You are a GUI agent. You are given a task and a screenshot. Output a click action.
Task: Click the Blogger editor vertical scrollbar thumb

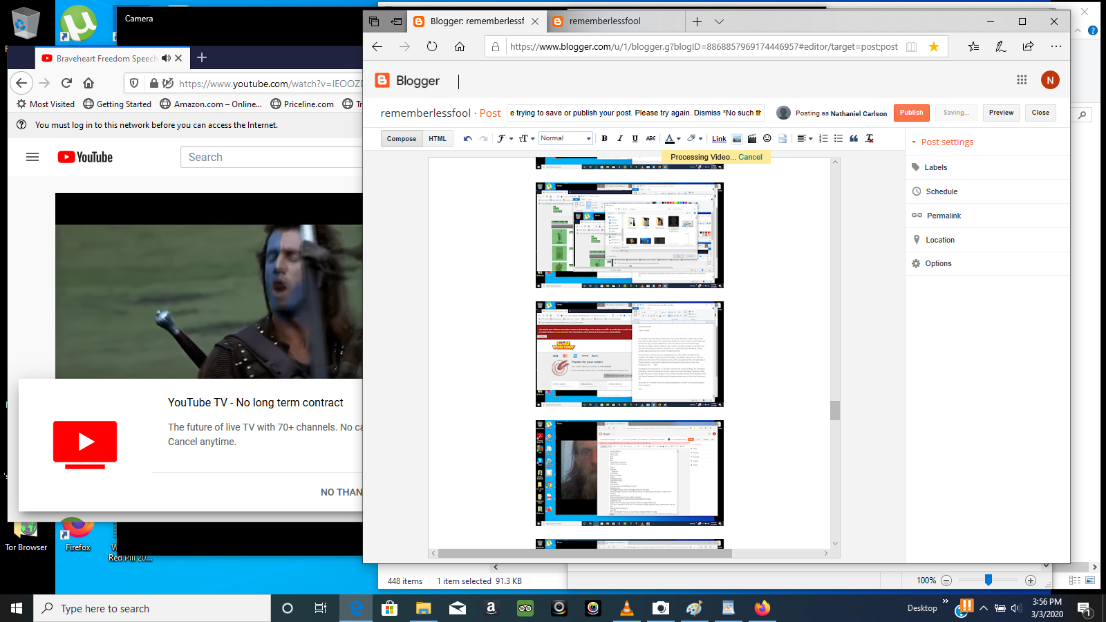tap(835, 411)
